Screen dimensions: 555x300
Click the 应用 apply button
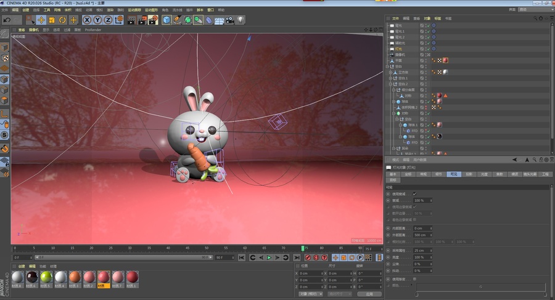(369, 294)
